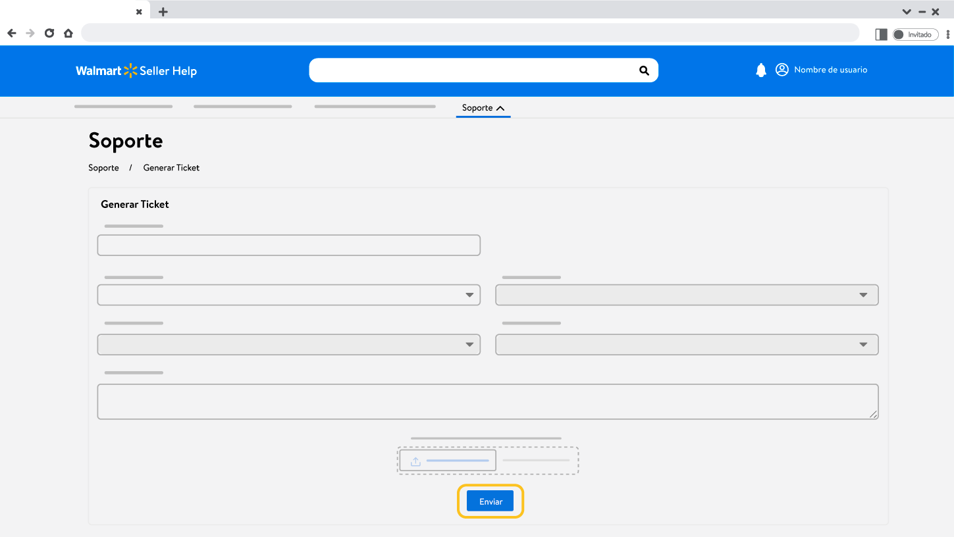Click the browser side panel icon
954x537 pixels.
tap(881, 34)
